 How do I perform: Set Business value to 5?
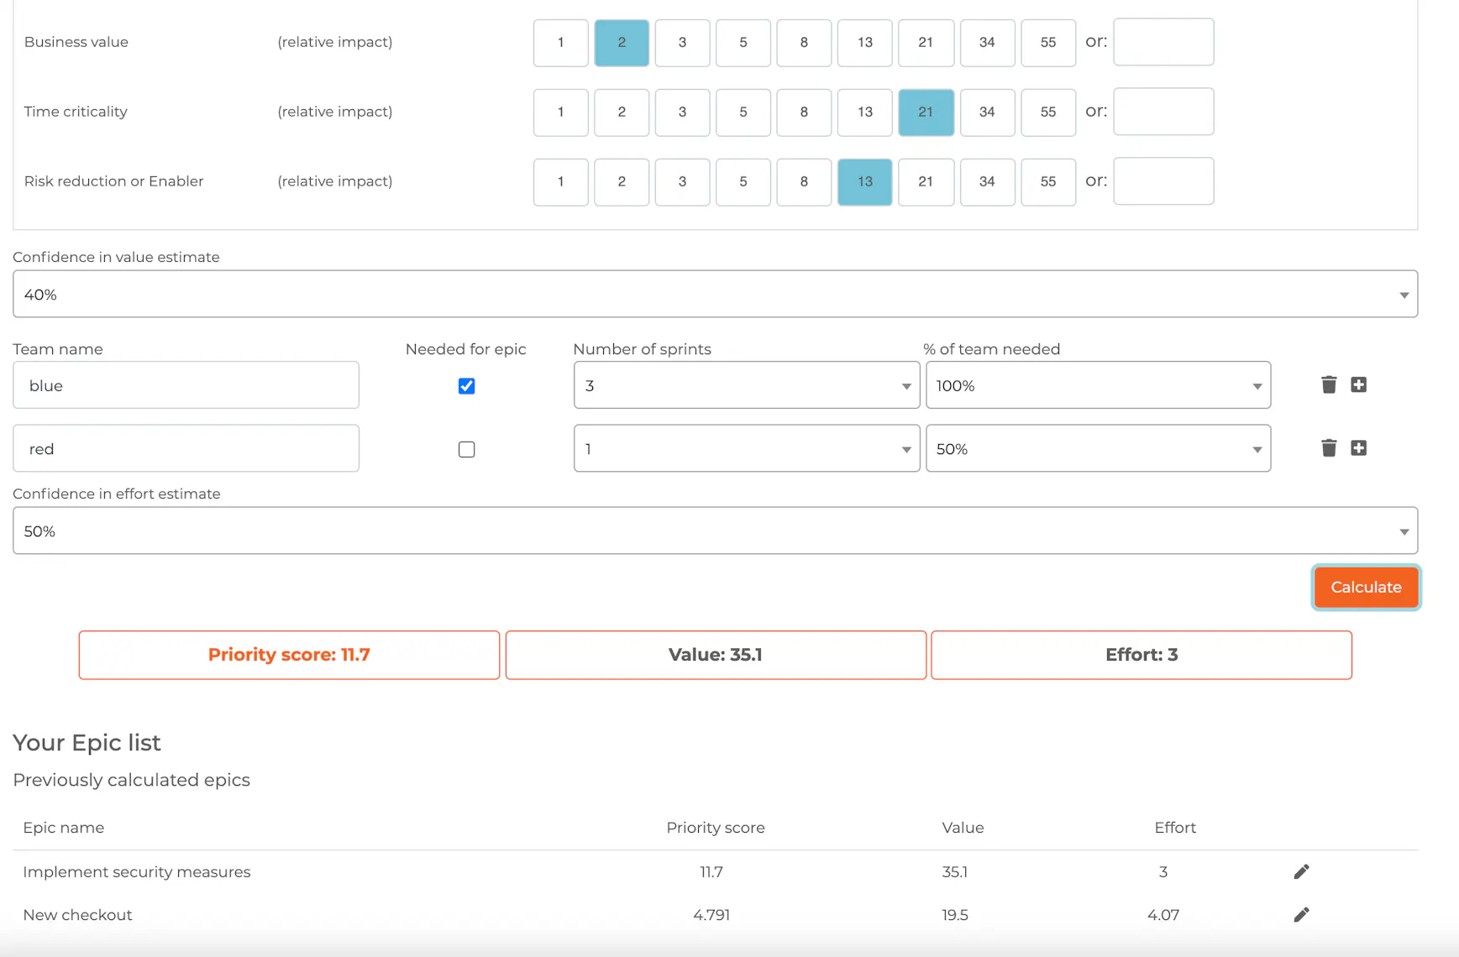(743, 42)
